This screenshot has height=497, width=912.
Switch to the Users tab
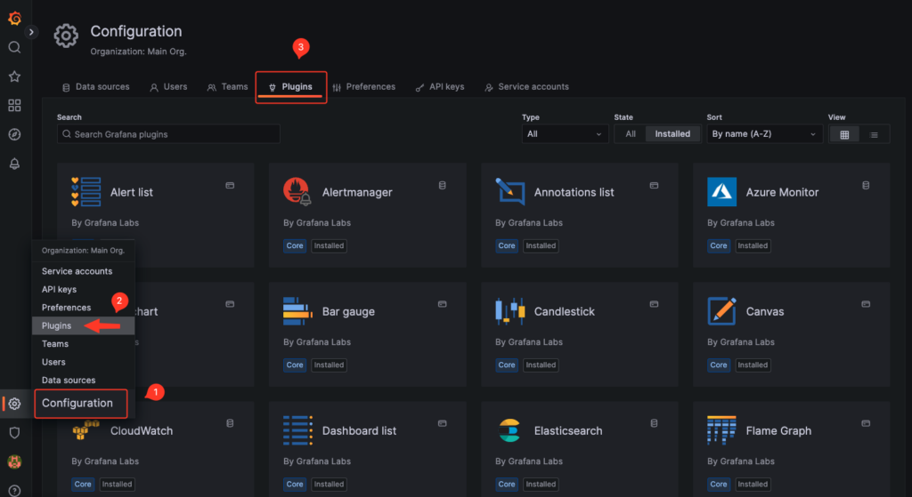pyautogui.click(x=168, y=87)
